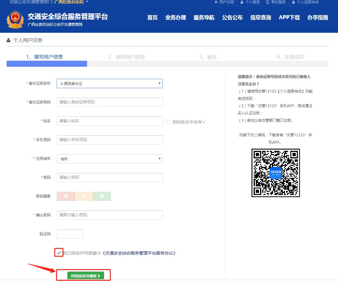Click the 用户注册 link in top bar
This screenshot has height=281, width=338.
coord(224,2)
